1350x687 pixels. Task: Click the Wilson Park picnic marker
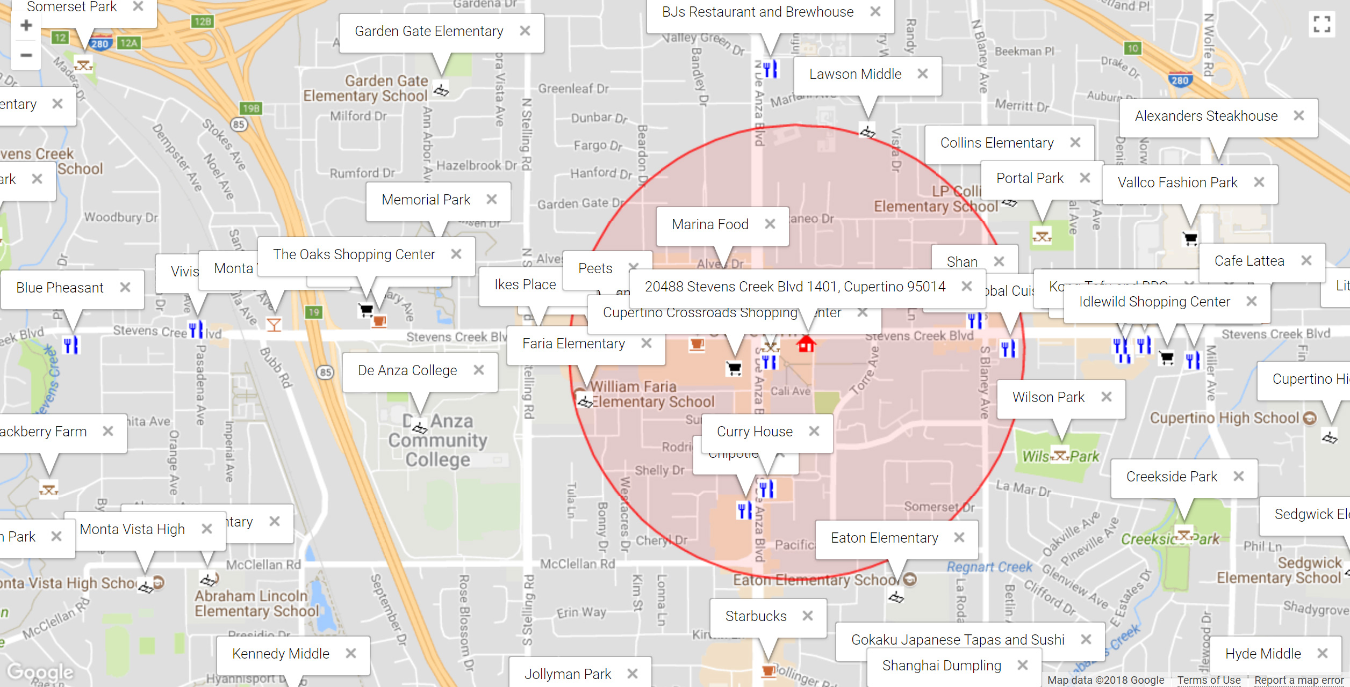point(1060,455)
